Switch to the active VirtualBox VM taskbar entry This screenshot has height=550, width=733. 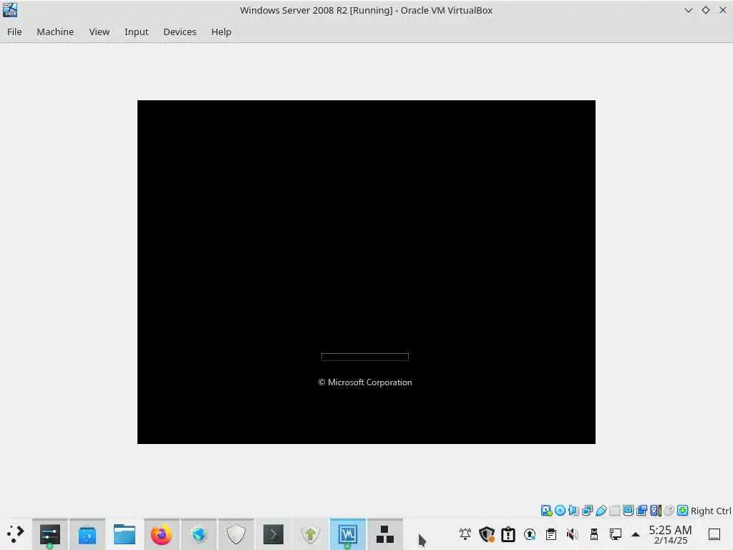coord(347,534)
